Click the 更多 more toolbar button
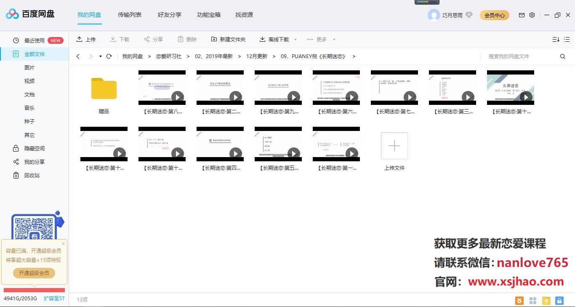 317,39
